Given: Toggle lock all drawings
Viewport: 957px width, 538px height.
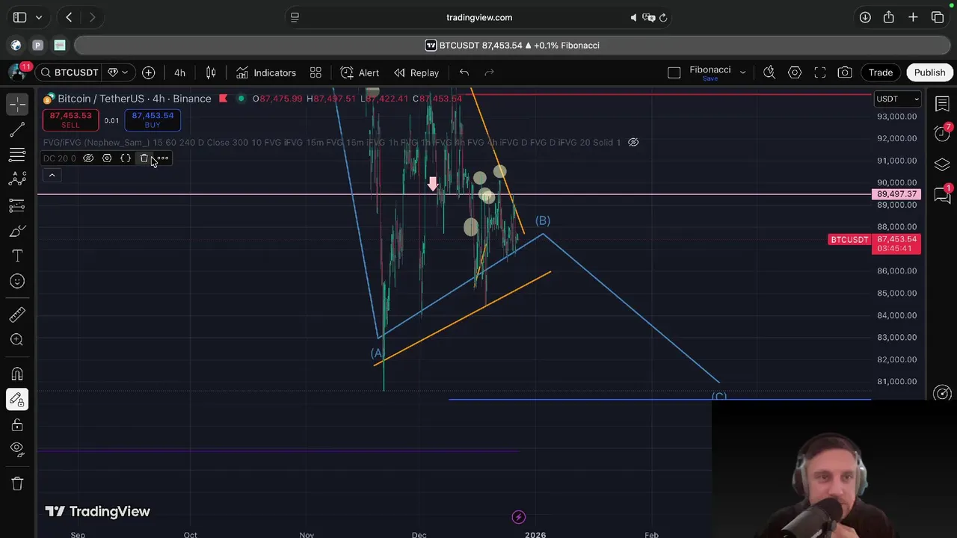Looking at the screenshot, I should [x=17, y=425].
